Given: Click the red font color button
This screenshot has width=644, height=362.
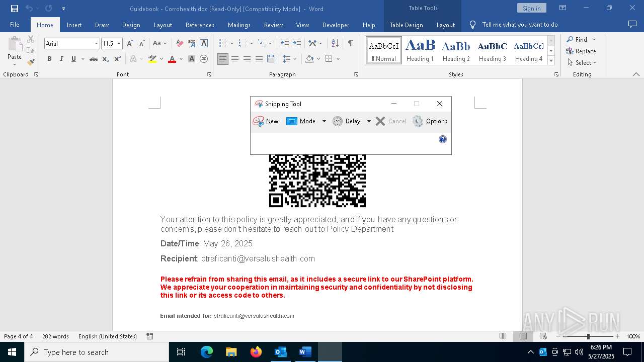Looking at the screenshot, I should coord(172,59).
